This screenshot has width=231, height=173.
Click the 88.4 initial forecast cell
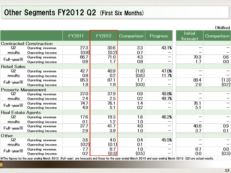click(x=197, y=80)
